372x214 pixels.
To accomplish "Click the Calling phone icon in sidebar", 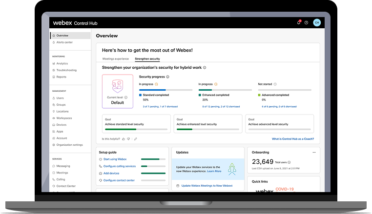I will tap(54, 179).
